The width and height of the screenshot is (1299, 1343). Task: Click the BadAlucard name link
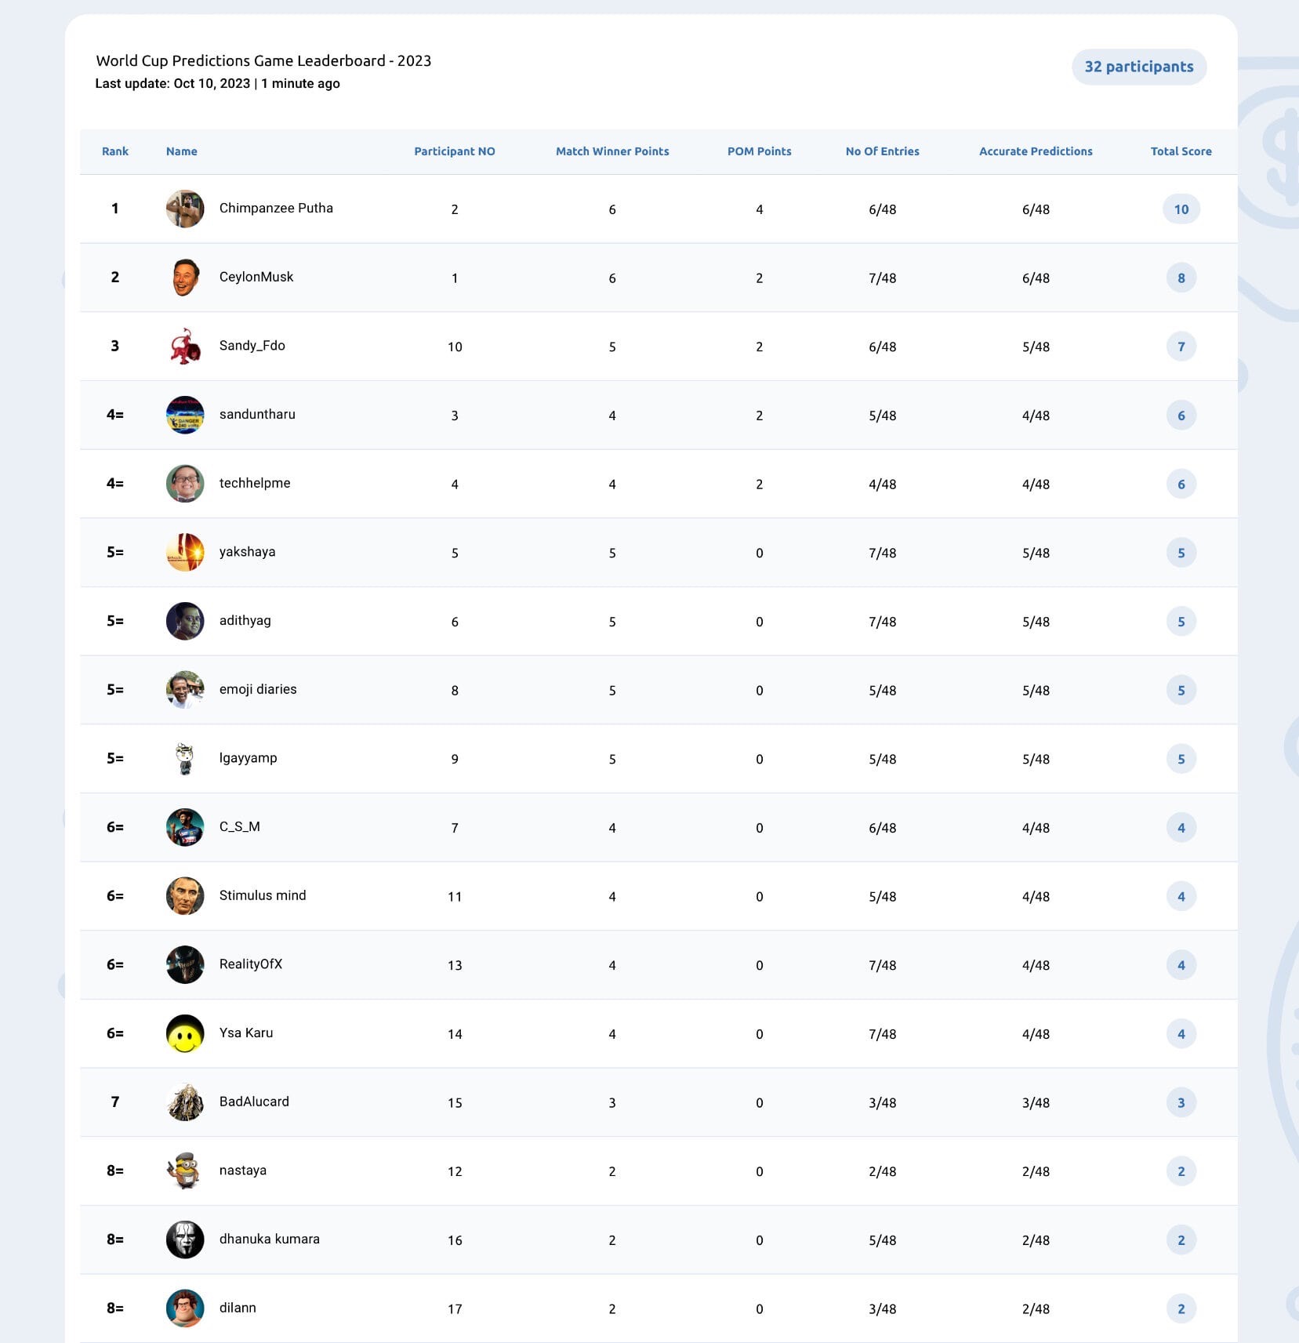tap(254, 1102)
